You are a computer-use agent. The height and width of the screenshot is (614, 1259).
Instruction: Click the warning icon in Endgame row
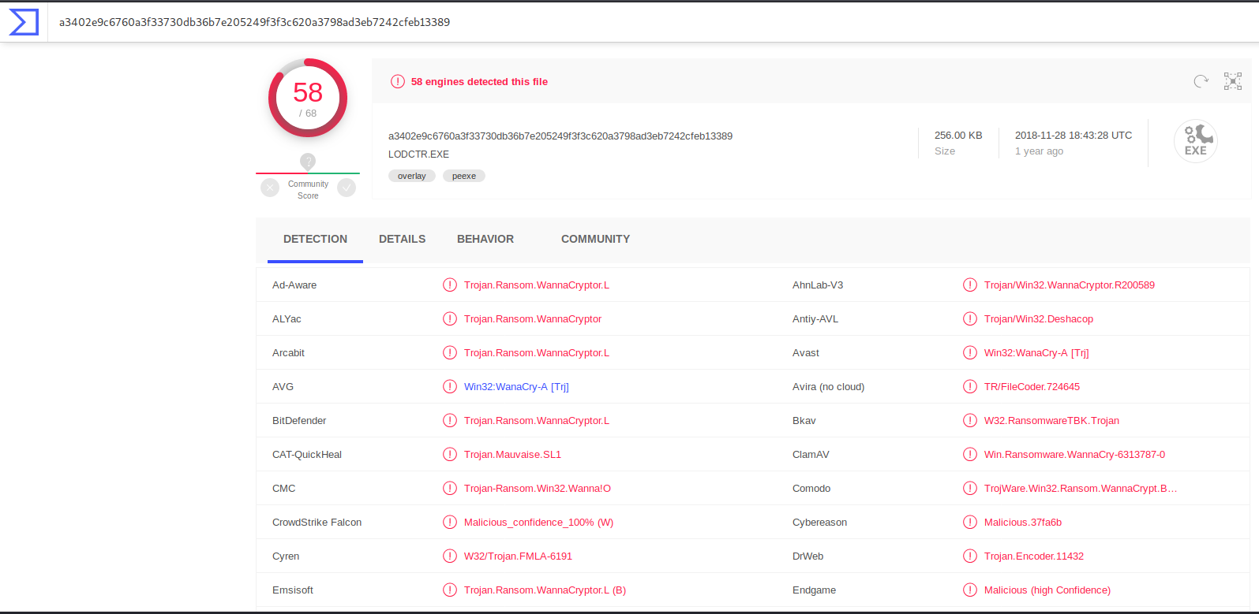tap(970, 590)
